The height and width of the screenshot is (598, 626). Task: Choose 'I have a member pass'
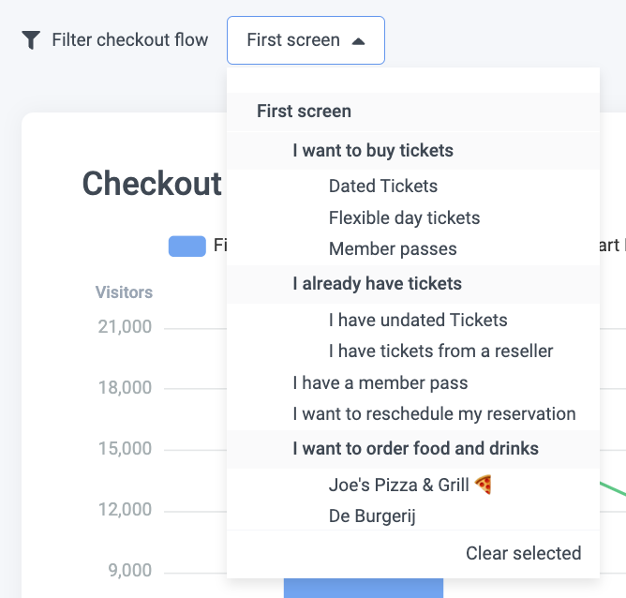point(380,383)
